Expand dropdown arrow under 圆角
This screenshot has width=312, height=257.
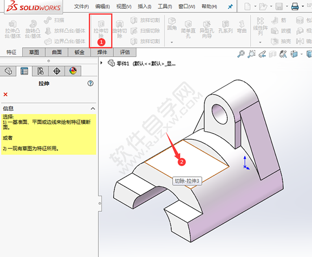click(172, 42)
